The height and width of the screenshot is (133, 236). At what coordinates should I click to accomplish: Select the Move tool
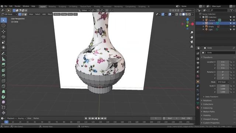coord(3,31)
